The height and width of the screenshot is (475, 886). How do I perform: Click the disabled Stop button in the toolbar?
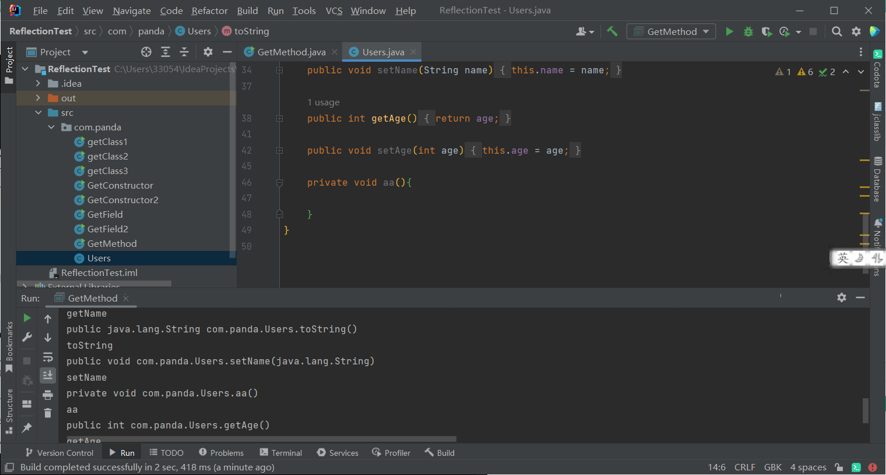[x=813, y=31]
